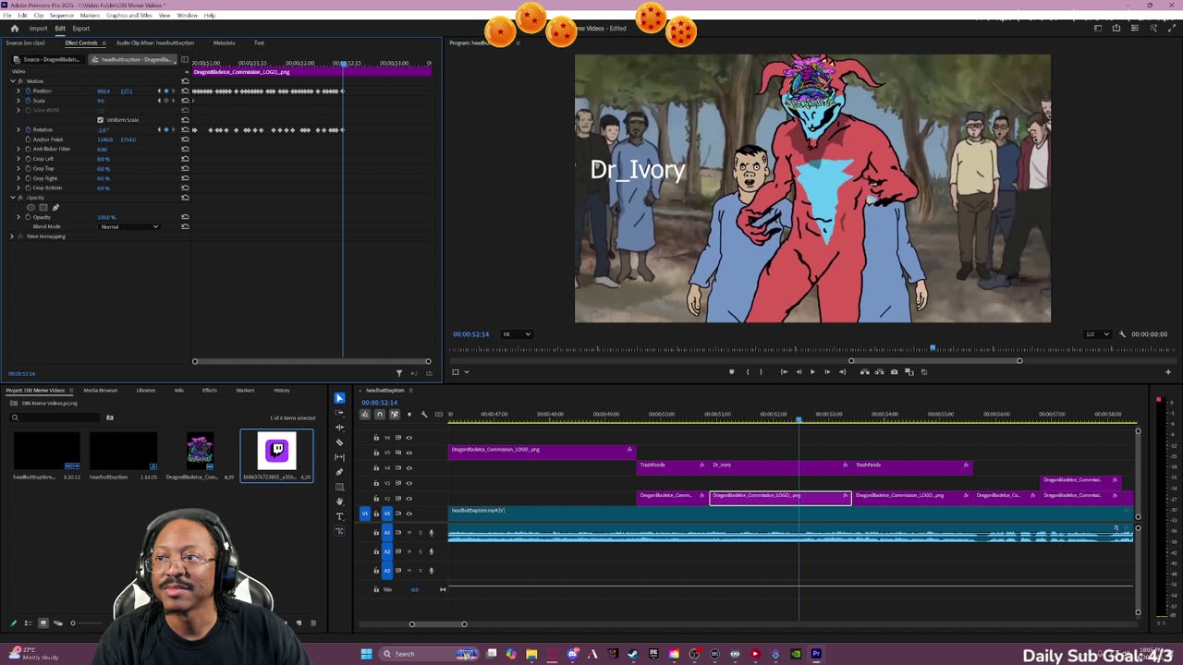Expand Time Remapping effect

(12, 236)
